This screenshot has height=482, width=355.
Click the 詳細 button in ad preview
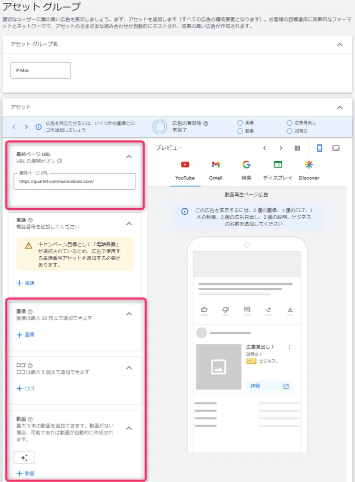[x=269, y=386]
